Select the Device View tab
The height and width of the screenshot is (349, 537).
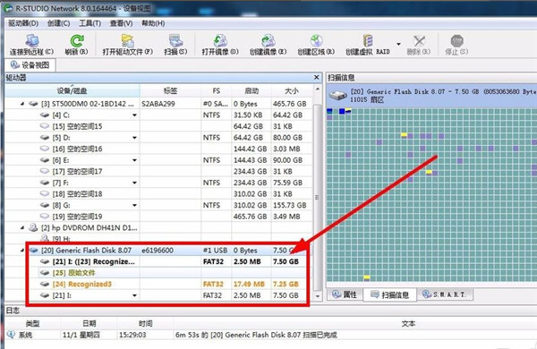pos(30,65)
